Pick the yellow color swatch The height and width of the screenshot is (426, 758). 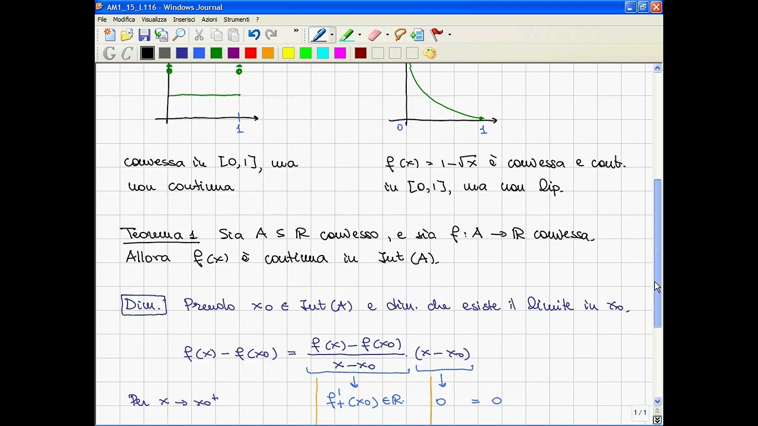(x=288, y=53)
